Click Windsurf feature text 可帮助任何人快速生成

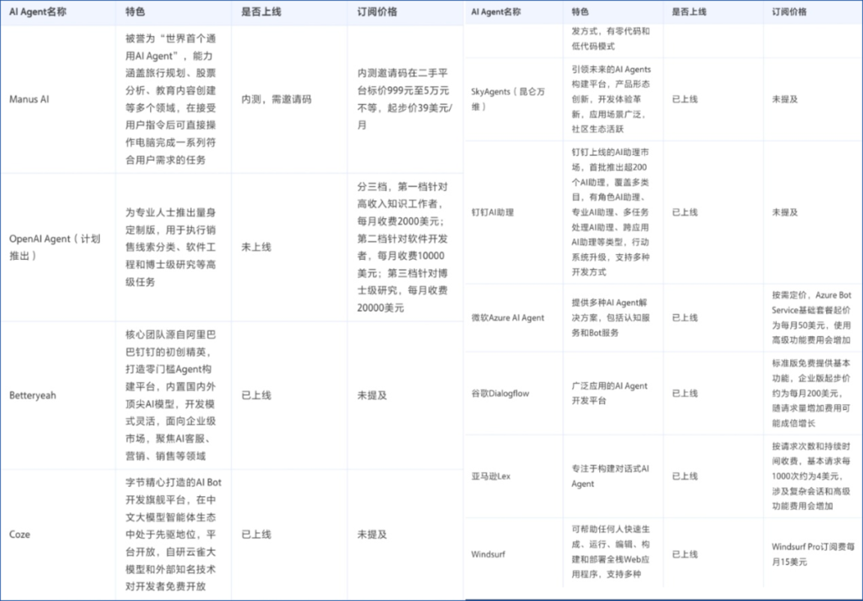click(611, 552)
